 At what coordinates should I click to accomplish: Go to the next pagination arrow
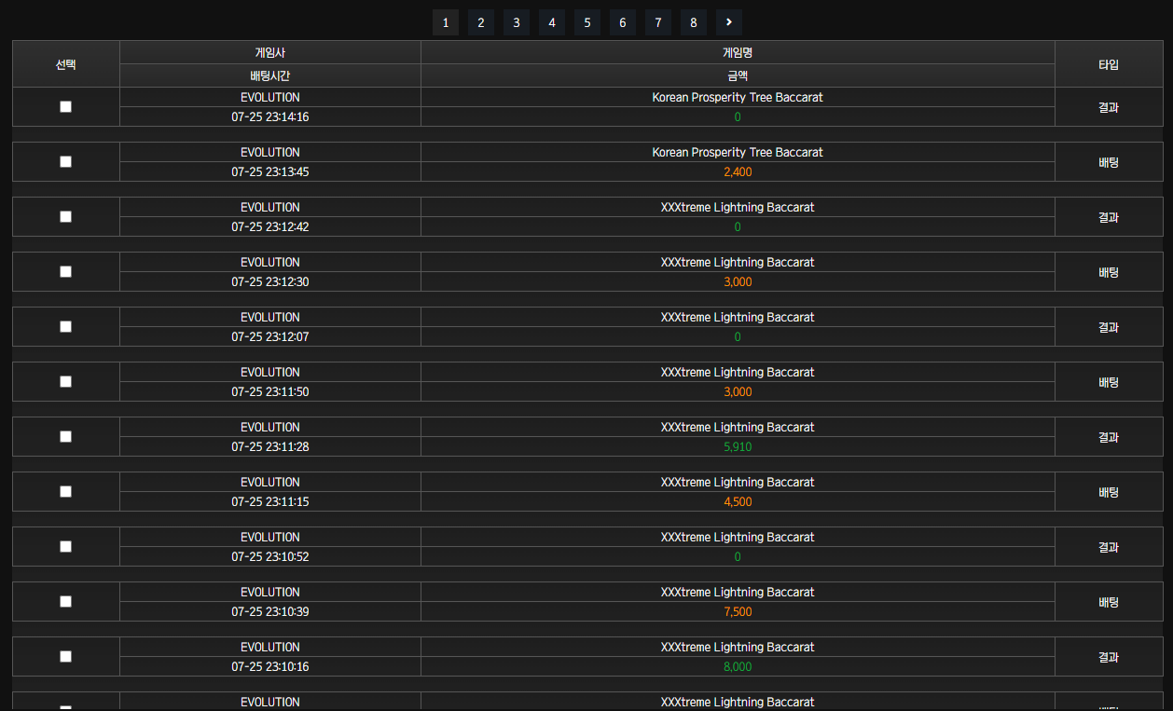click(x=729, y=22)
